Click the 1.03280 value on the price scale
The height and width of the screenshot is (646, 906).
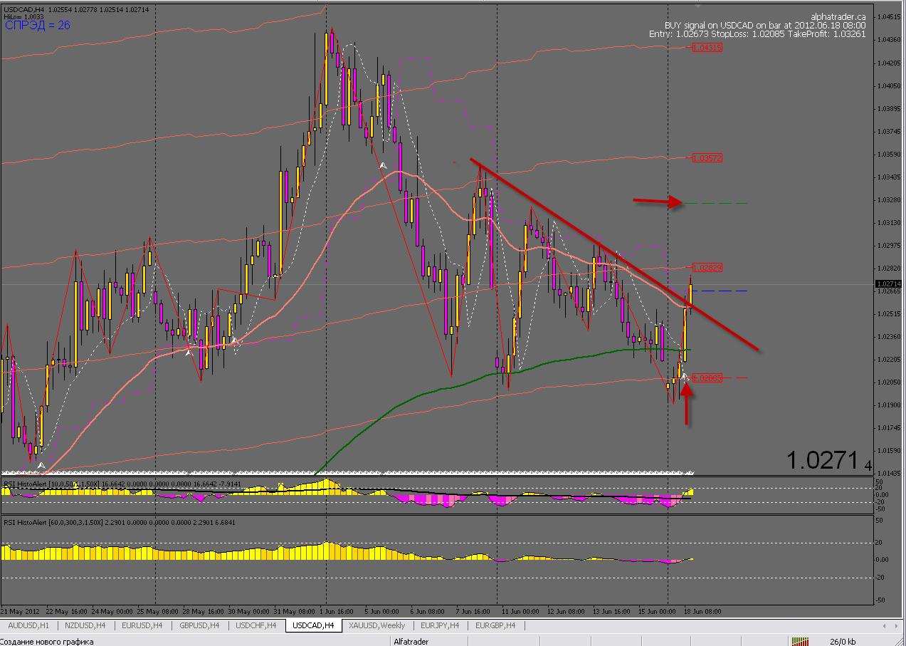(x=888, y=199)
